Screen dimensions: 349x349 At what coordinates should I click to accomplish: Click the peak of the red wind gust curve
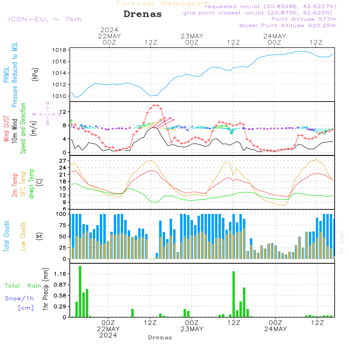tap(155, 105)
